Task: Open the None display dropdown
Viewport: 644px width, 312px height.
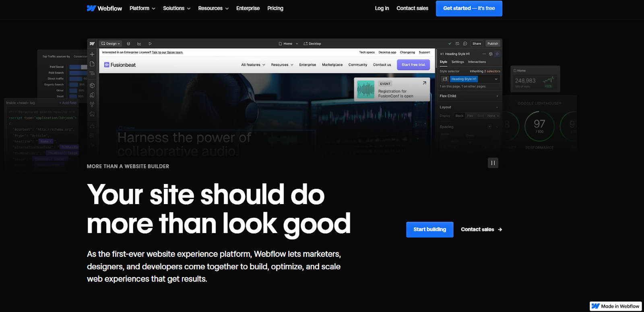Action: pyautogui.click(x=493, y=116)
